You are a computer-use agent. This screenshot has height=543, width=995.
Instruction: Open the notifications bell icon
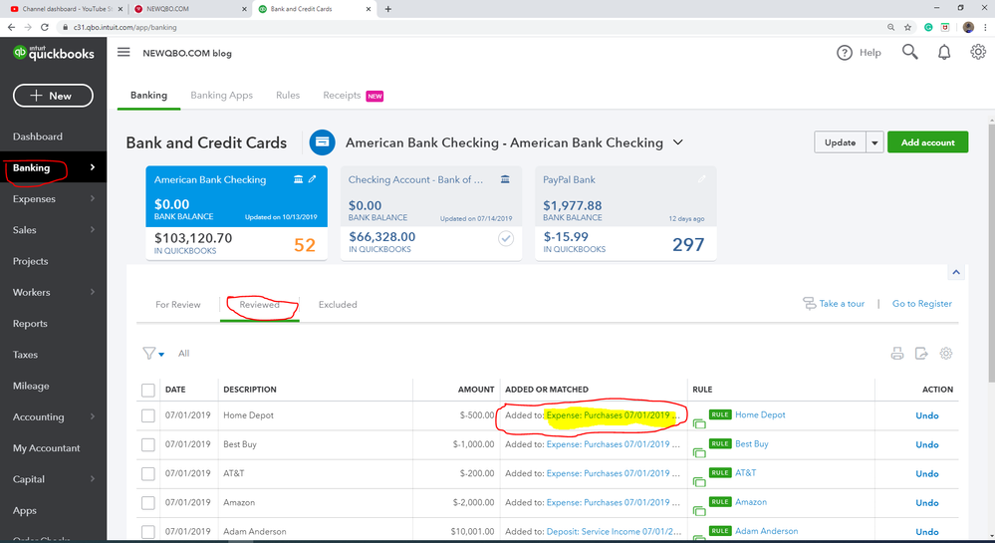(x=944, y=53)
